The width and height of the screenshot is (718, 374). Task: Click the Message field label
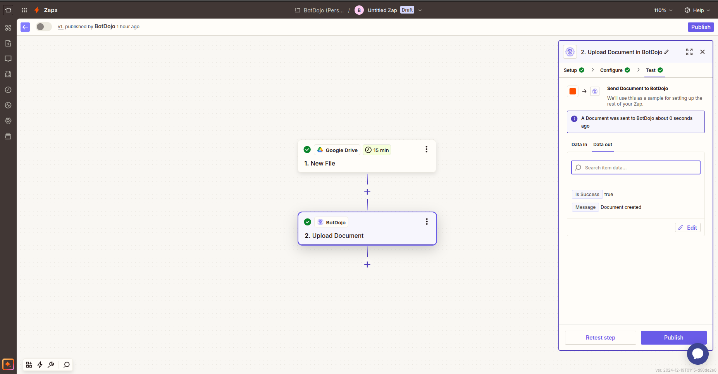585,207
